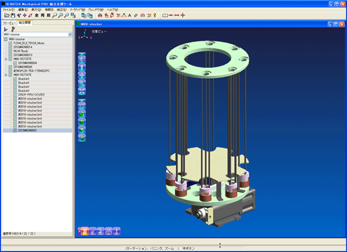Select the DROP-PRV-COVER tree row
The image size is (347, 252).
[38, 95]
